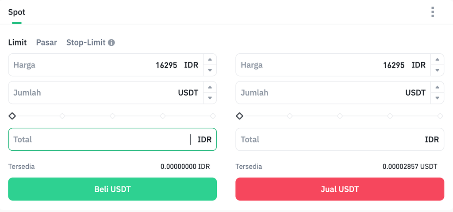Open the three-dot more options menu
The height and width of the screenshot is (212, 453).
[x=432, y=12]
